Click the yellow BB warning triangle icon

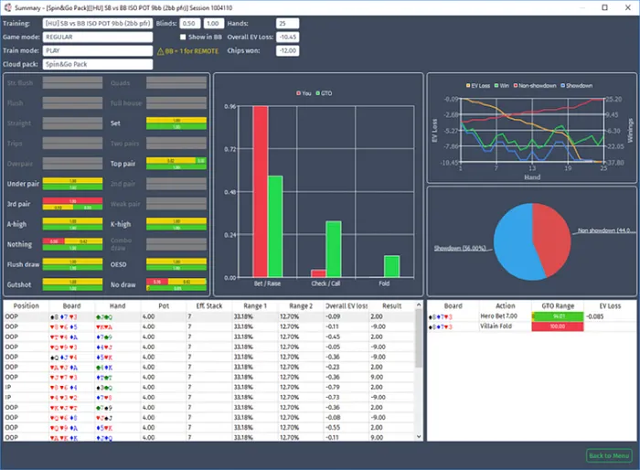click(x=161, y=51)
